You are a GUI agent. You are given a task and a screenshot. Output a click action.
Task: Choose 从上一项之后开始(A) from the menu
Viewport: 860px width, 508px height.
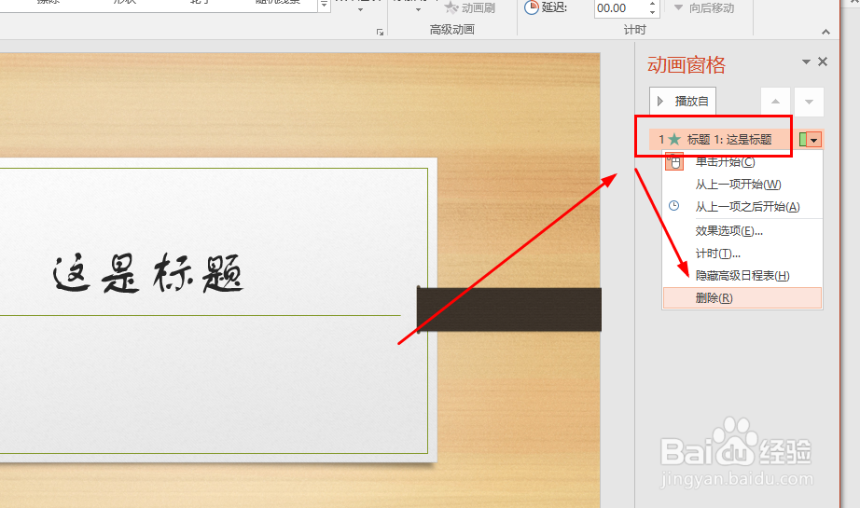(x=742, y=207)
